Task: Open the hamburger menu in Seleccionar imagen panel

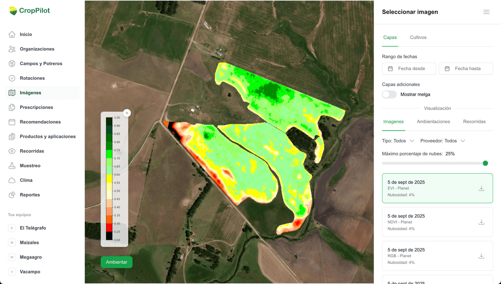Action: pyautogui.click(x=486, y=12)
